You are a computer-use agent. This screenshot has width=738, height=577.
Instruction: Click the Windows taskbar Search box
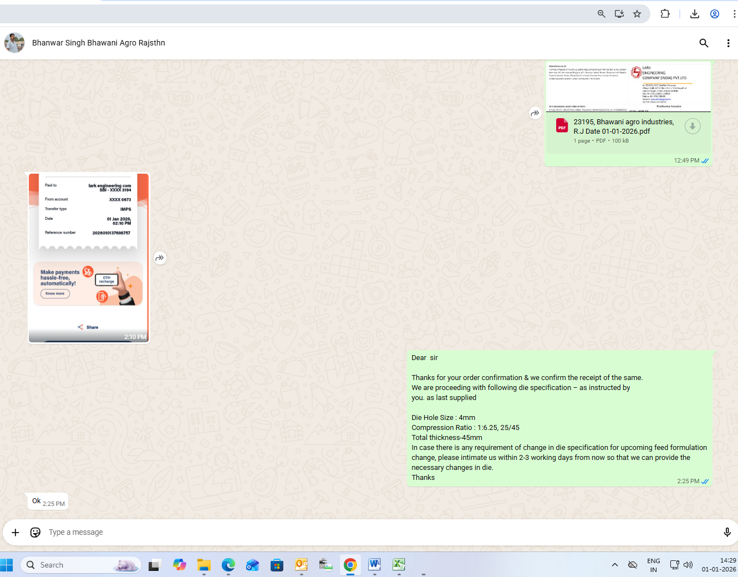81,565
